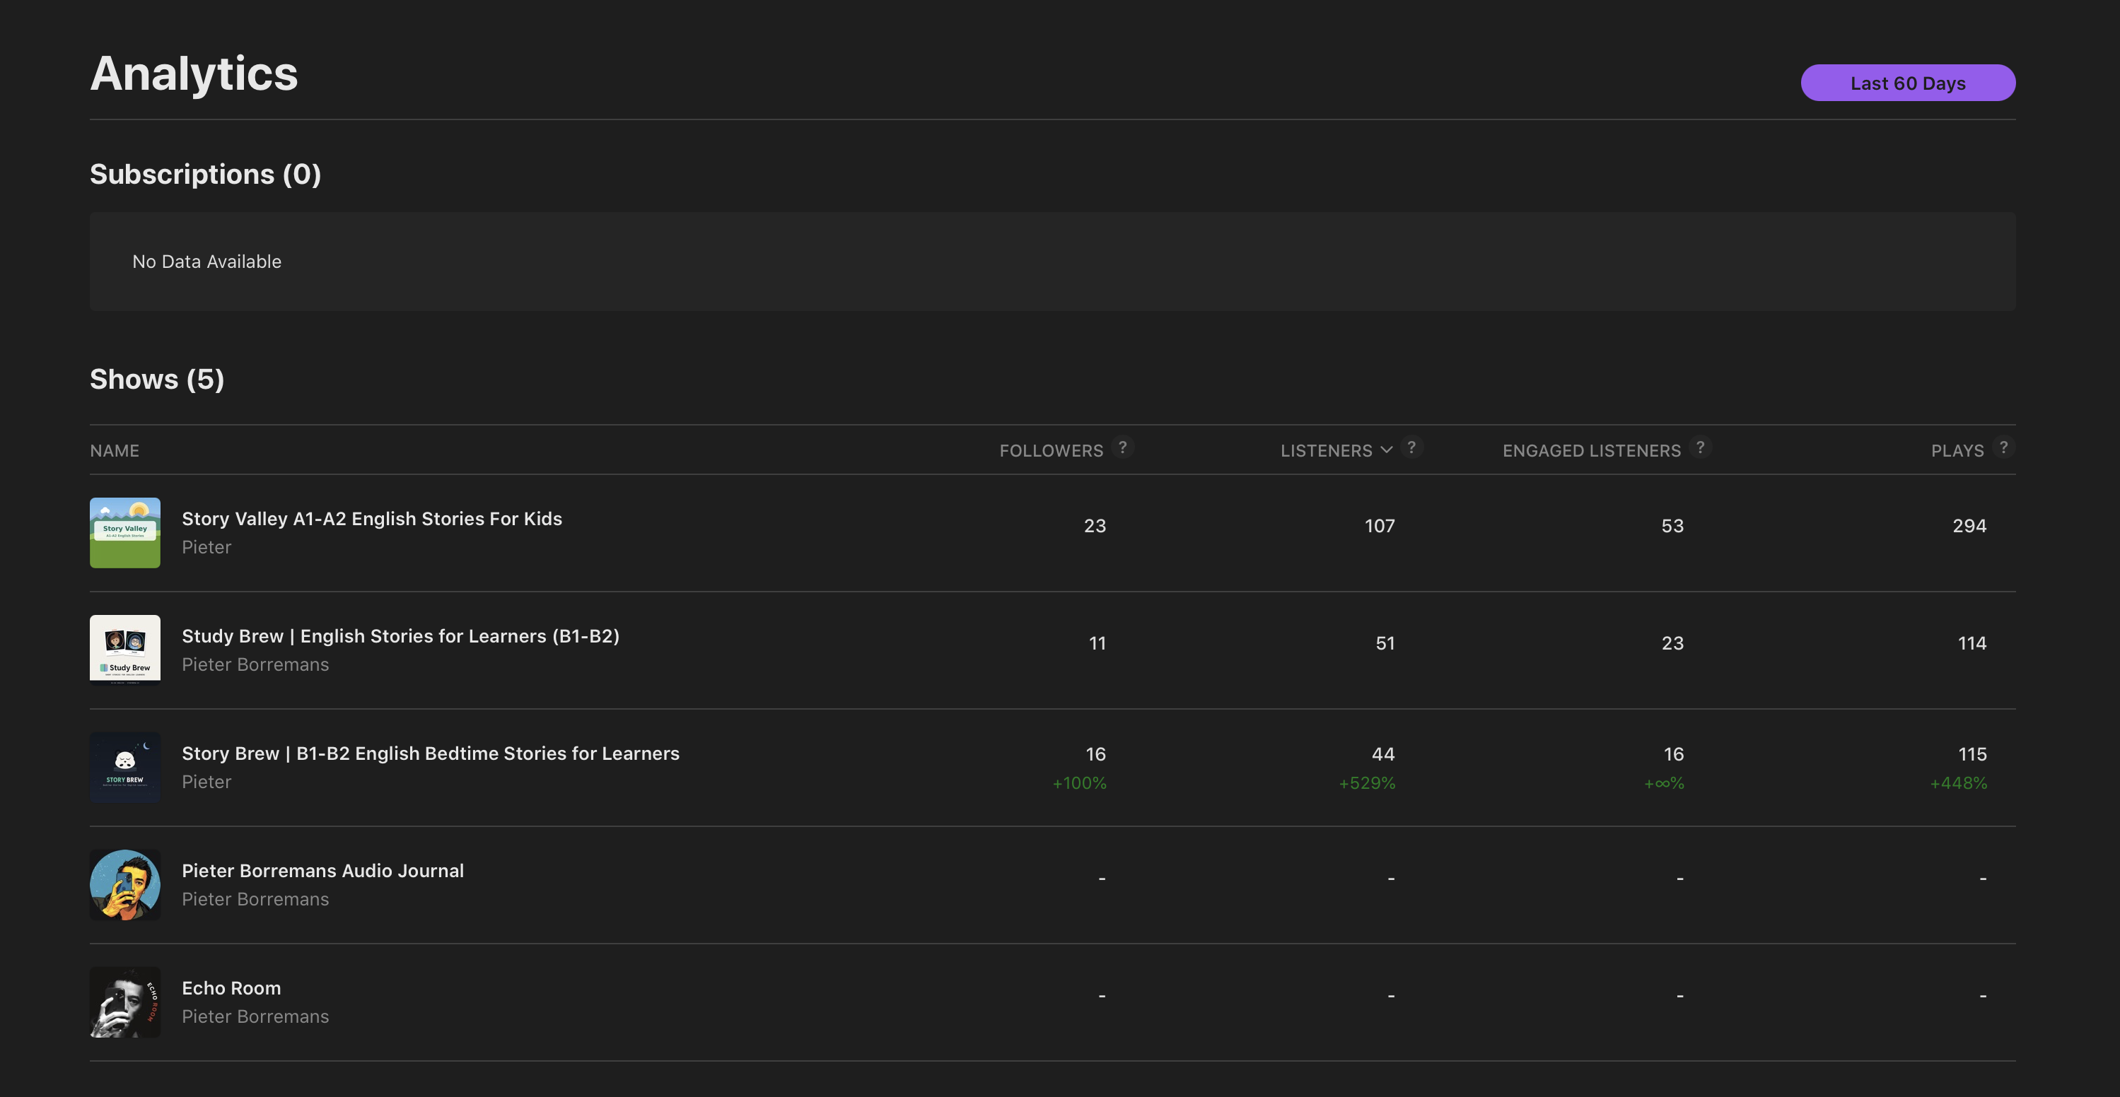
Task: Click Story Brew listeners value 44
Action: 1382,754
